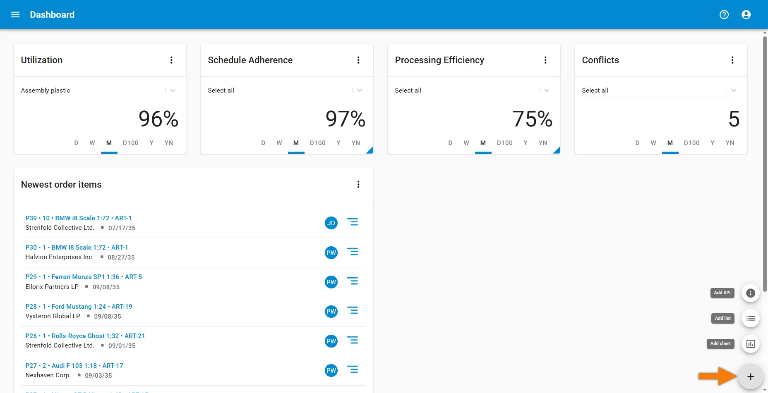Select the YN tab in Conflicts card
Screen dimensions: 768x393
pos(730,143)
